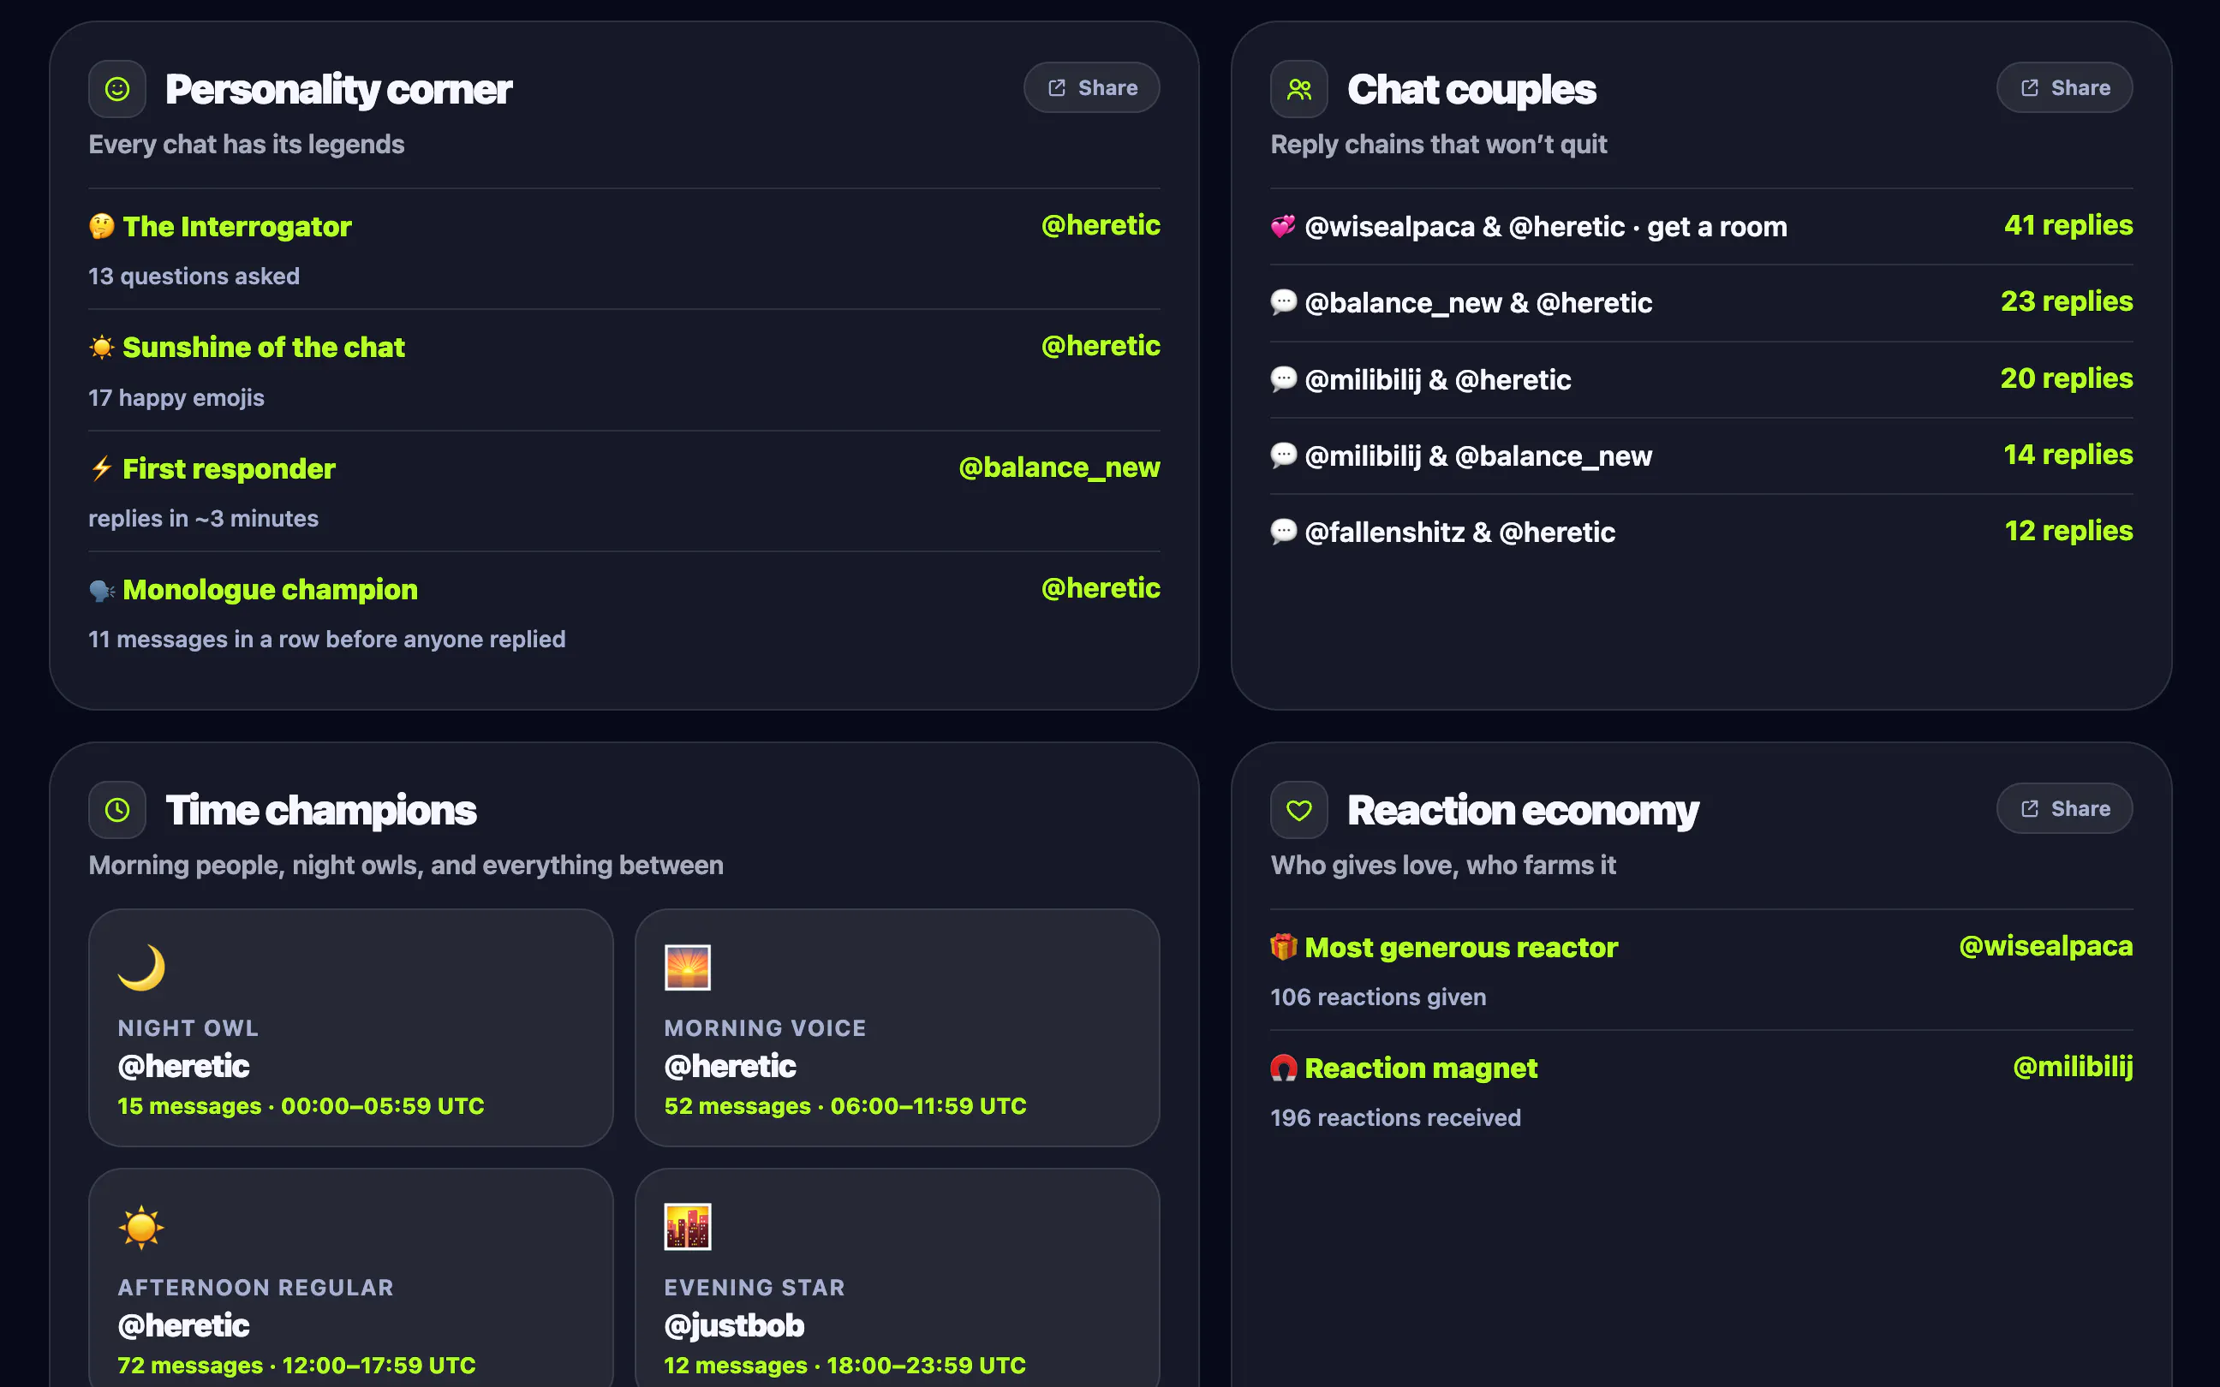Open @heretic handle on Monologue champion row
The width and height of the screenshot is (2220, 1387).
[1101, 588]
